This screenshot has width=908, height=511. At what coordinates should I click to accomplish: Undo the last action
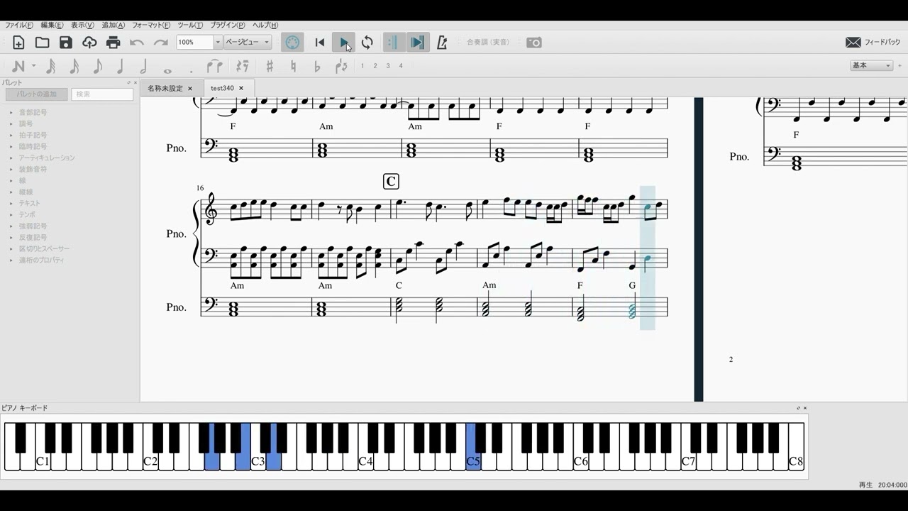[x=137, y=43]
